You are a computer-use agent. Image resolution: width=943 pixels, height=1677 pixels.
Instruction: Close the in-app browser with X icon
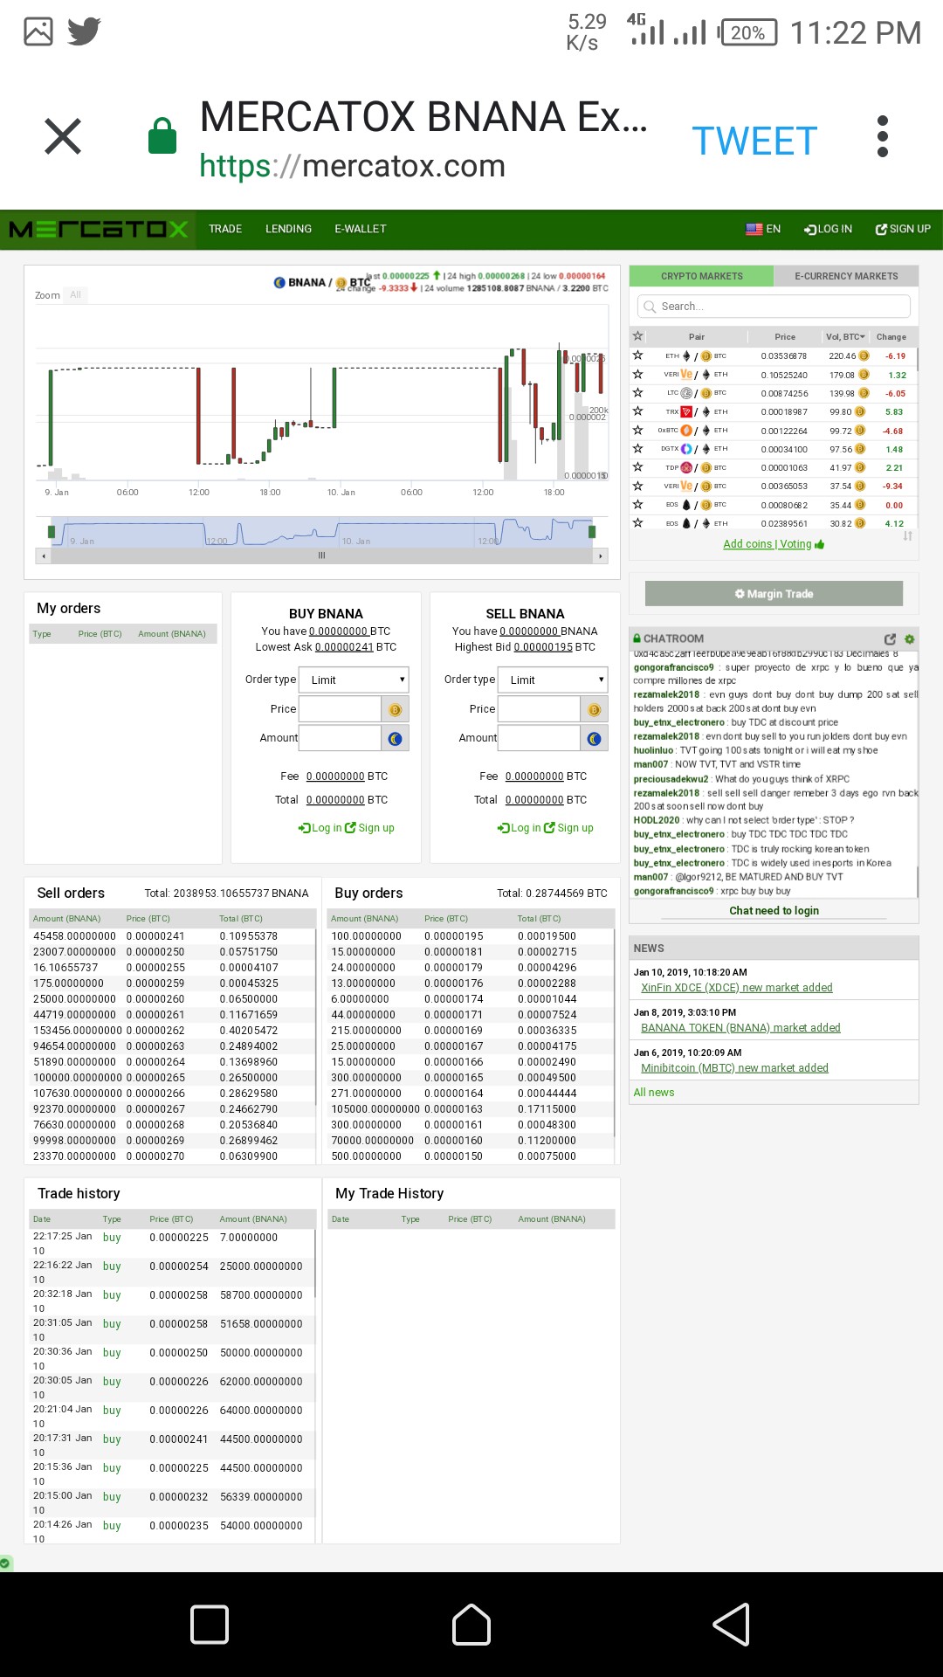pyautogui.click(x=63, y=136)
